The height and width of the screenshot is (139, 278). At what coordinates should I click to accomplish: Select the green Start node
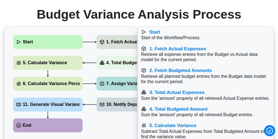[48, 42]
